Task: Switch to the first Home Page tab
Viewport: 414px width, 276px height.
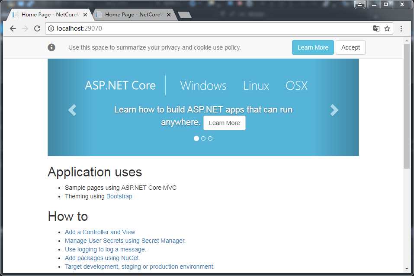Action: 50,15
